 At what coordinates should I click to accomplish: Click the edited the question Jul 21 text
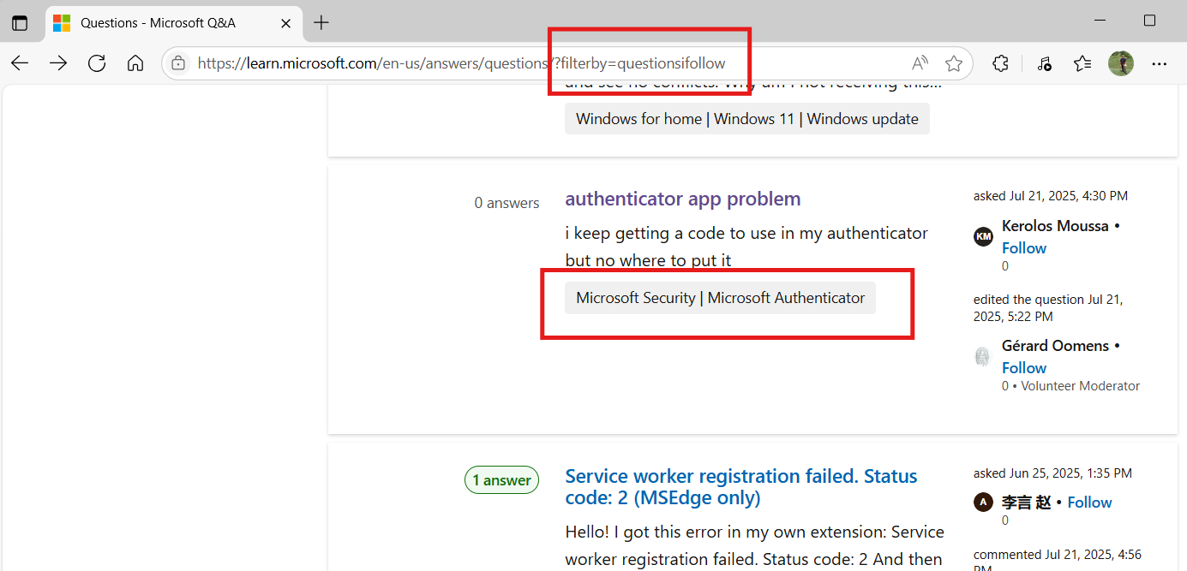click(x=1048, y=308)
